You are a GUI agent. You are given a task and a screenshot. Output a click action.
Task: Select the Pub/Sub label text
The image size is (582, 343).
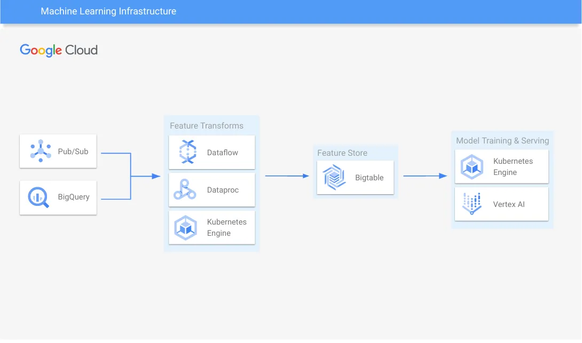[x=73, y=151]
